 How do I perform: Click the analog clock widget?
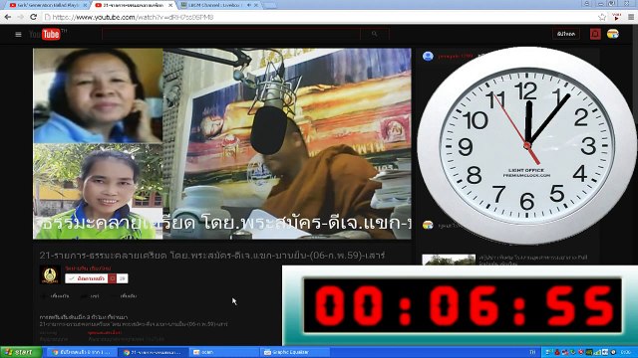[x=527, y=145]
